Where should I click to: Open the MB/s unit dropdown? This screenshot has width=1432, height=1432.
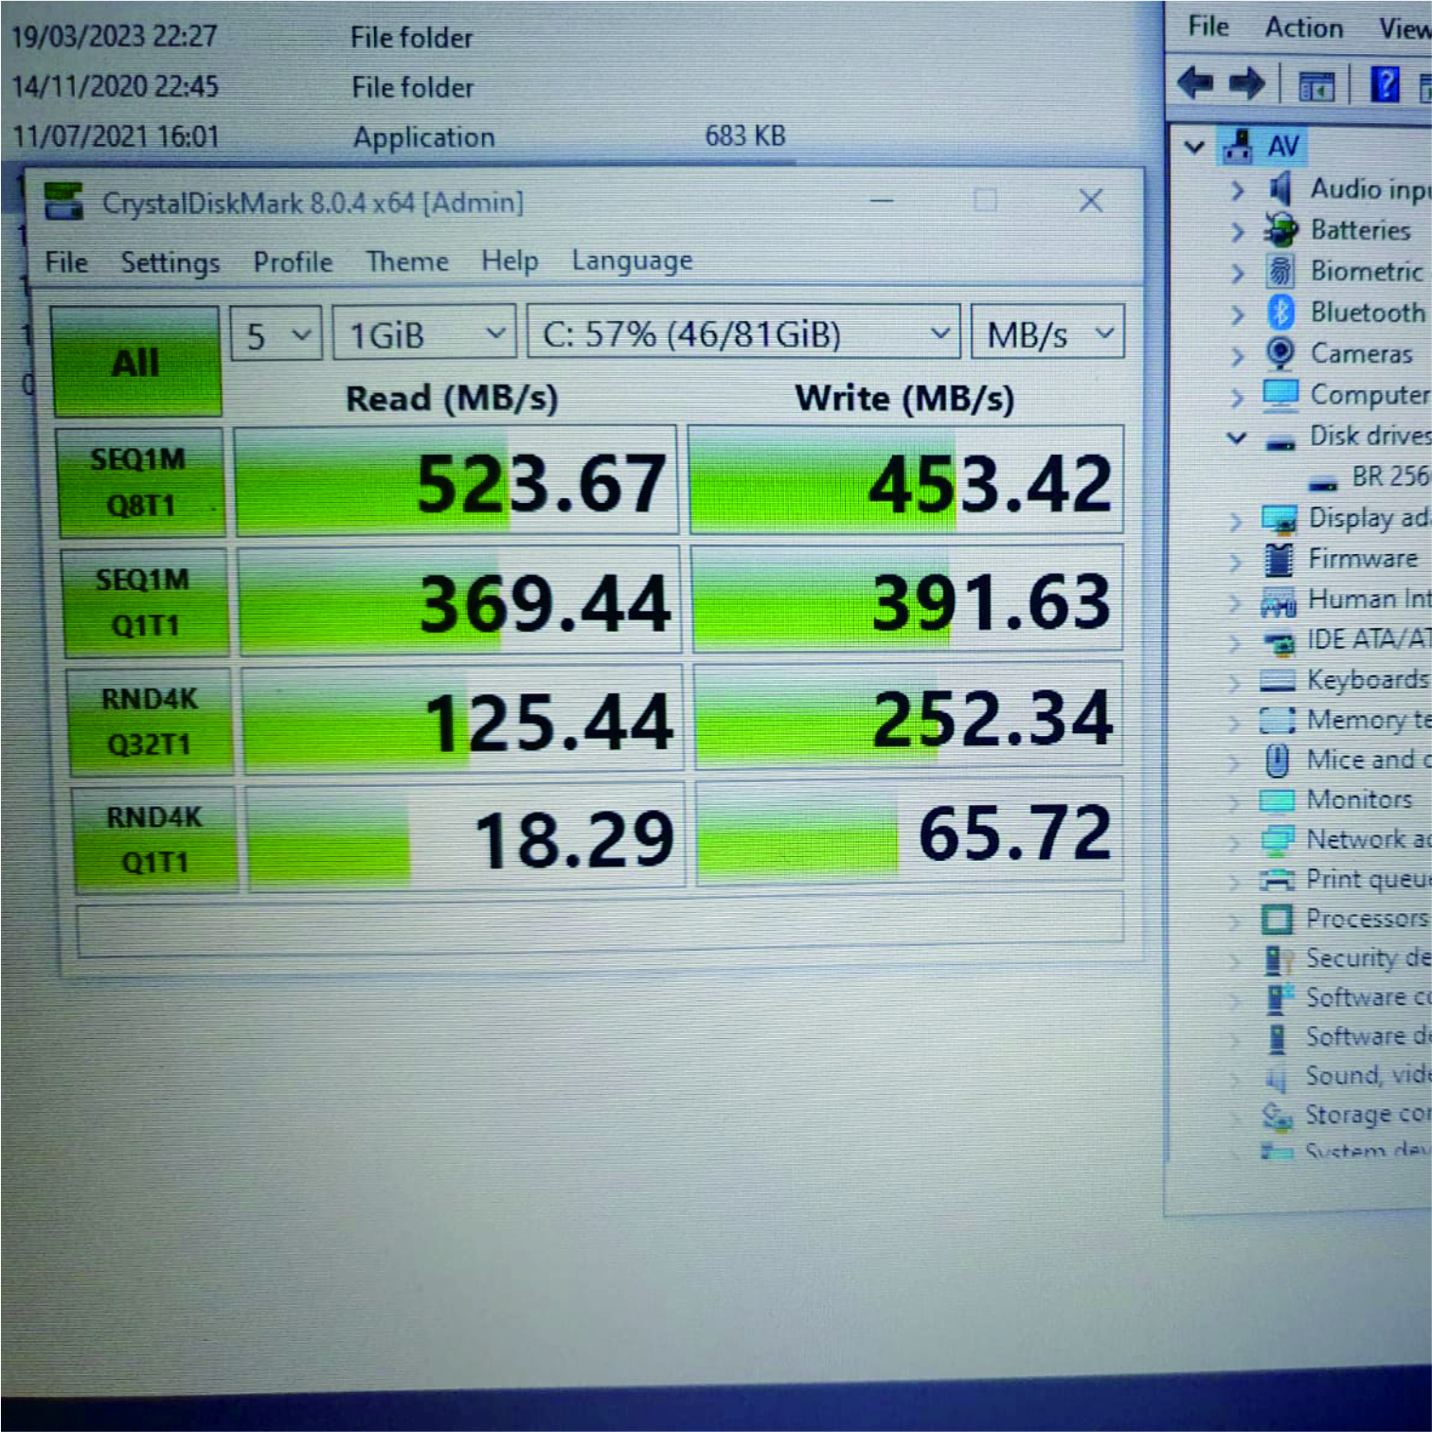tap(1047, 332)
